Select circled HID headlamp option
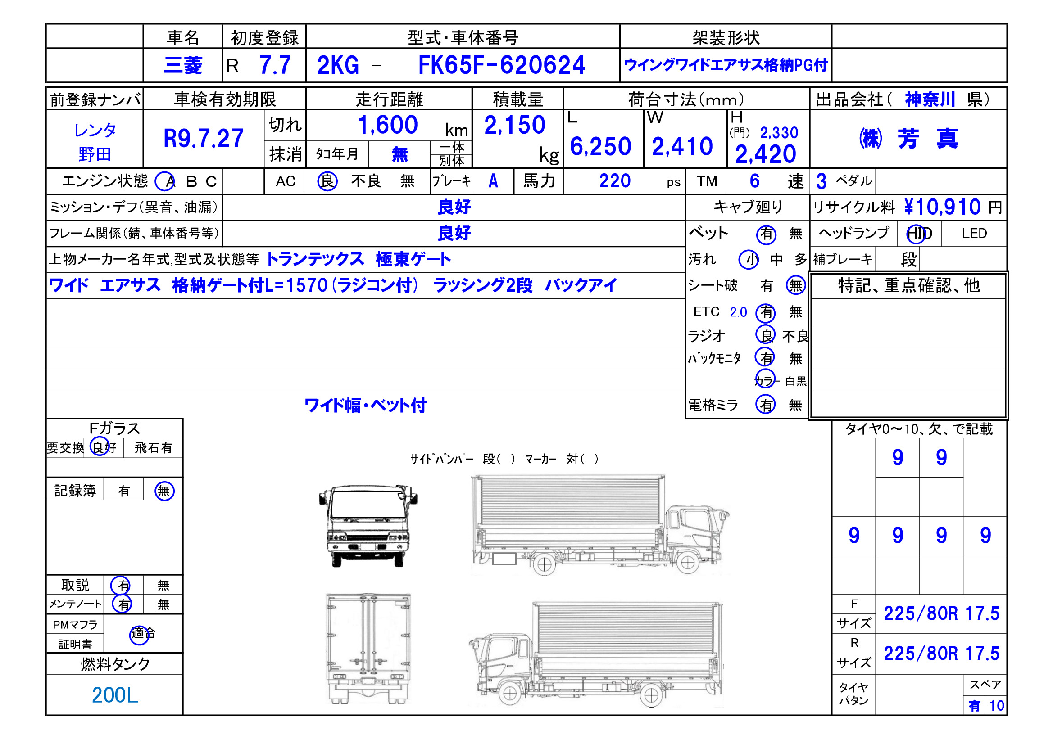This screenshot has width=1053, height=744. [x=919, y=234]
